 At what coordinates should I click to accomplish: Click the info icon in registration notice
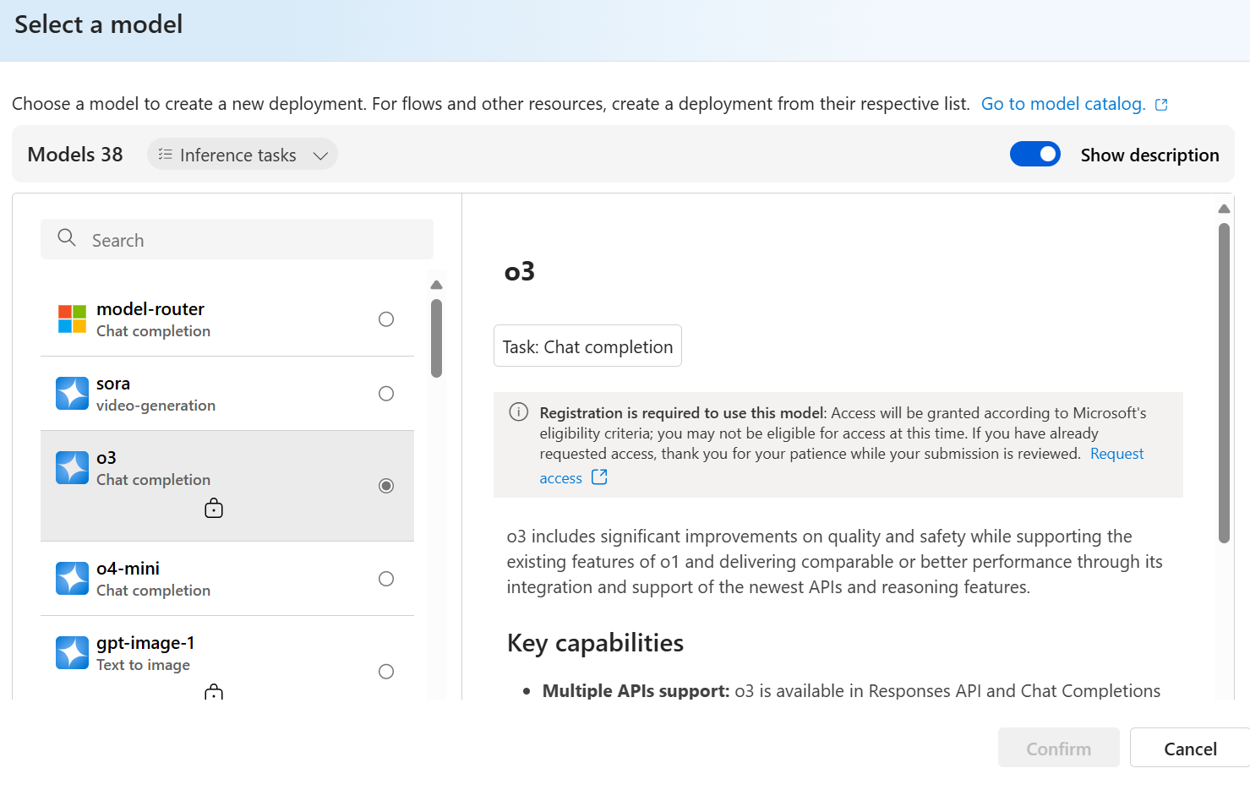(518, 412)
